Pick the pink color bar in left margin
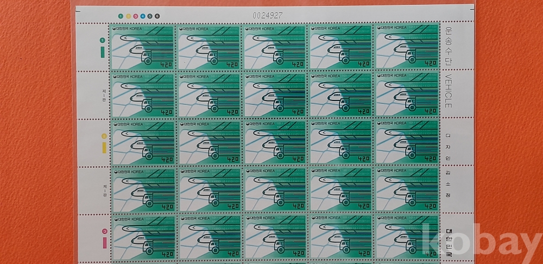This screenshot has height=264, width=543. point(102,246)
